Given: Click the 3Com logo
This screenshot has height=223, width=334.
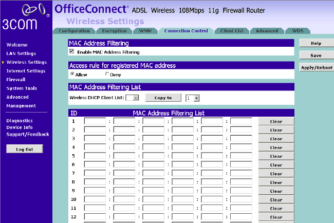Looking at the screenshot, I should pos(26,16).
